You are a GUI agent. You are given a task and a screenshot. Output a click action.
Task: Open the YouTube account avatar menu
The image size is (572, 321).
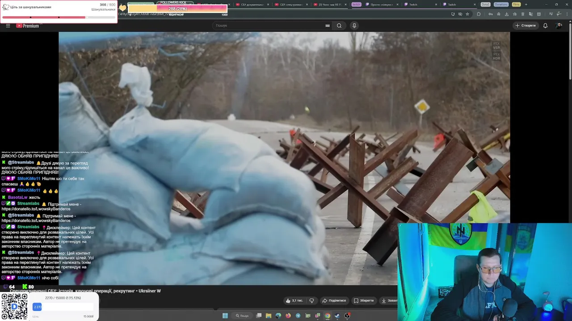559,25
